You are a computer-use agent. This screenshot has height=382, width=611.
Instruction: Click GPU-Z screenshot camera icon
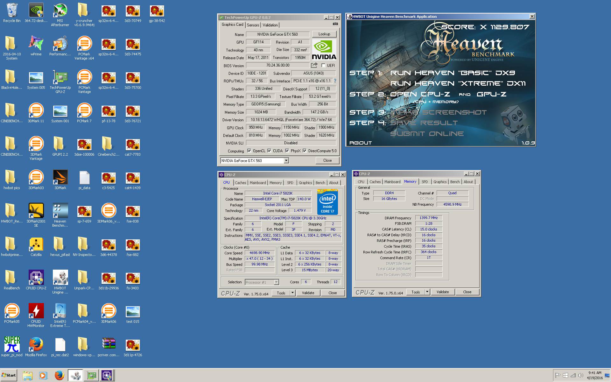[x=335, y=24]
